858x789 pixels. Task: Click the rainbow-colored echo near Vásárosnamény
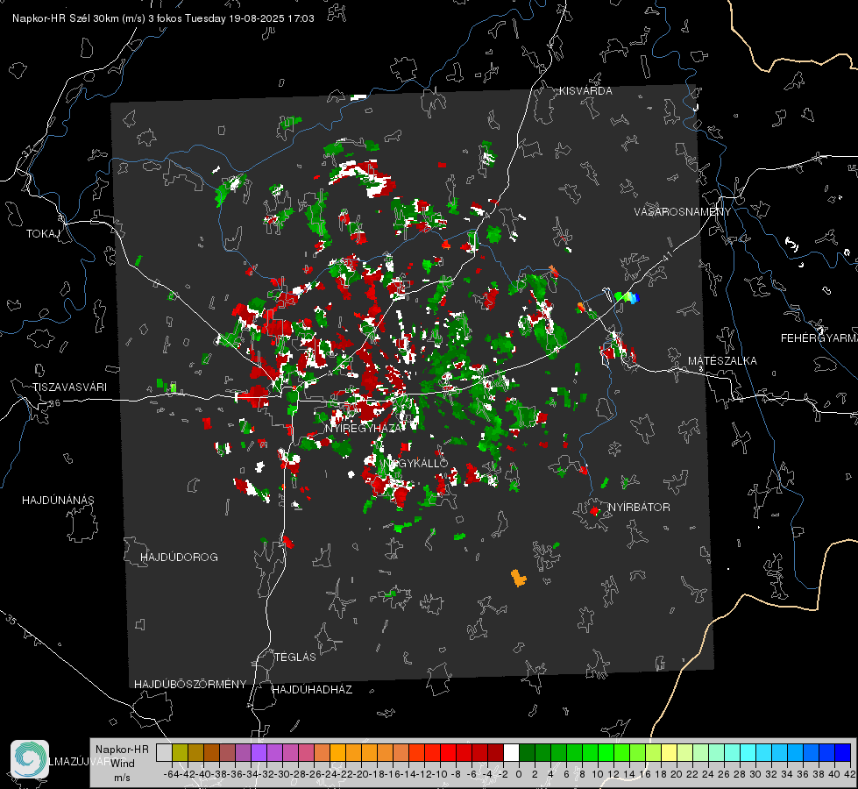(628, 297)
